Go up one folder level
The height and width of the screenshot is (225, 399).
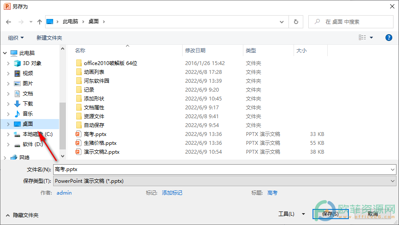(x=40, y=22)
